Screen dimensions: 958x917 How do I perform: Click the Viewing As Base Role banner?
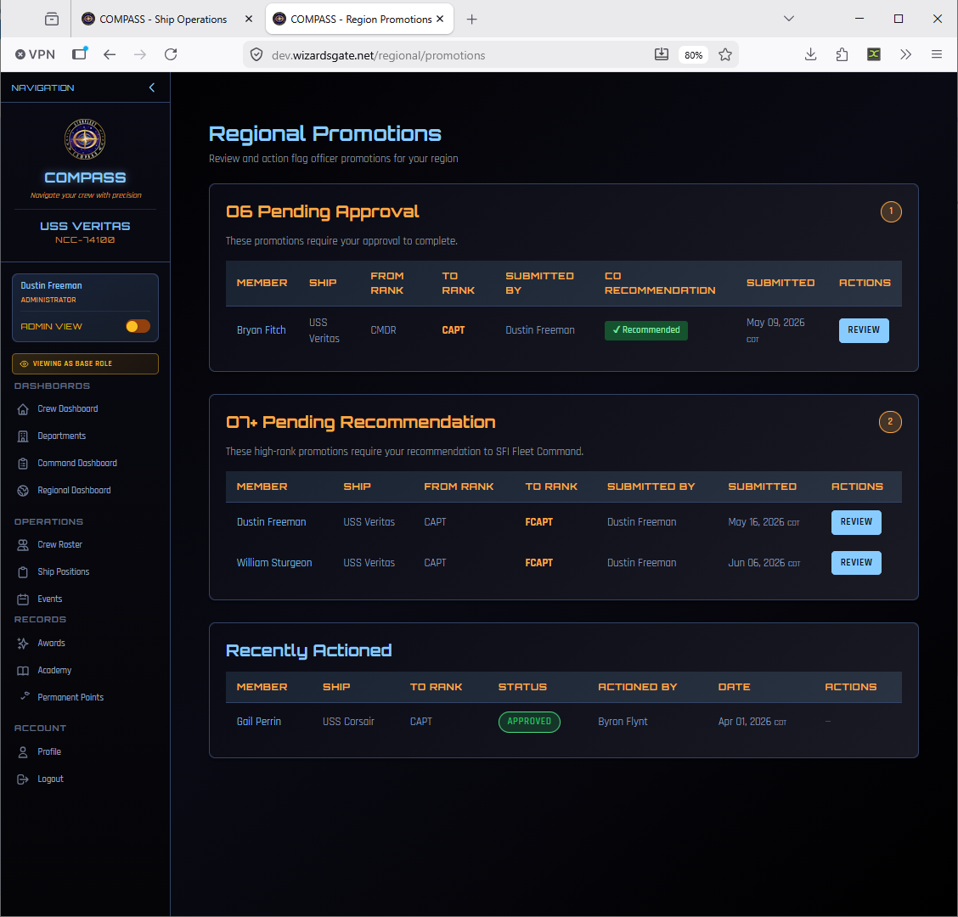coord(85,363)
